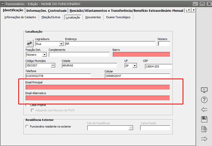Open help with the question mark icon

point(204,100)
